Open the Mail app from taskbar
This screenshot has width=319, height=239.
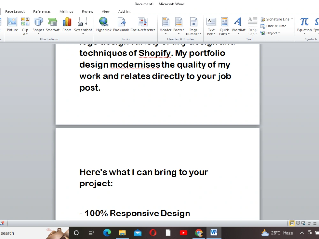click(x=137, y=233)
